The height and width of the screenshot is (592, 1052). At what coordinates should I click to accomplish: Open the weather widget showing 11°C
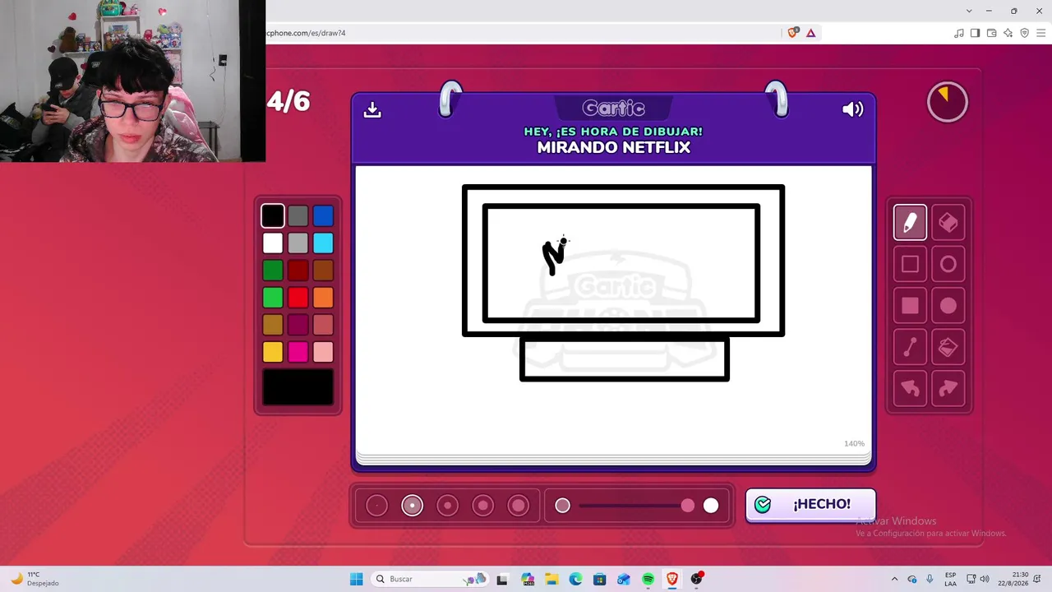(x=35, y=579)
